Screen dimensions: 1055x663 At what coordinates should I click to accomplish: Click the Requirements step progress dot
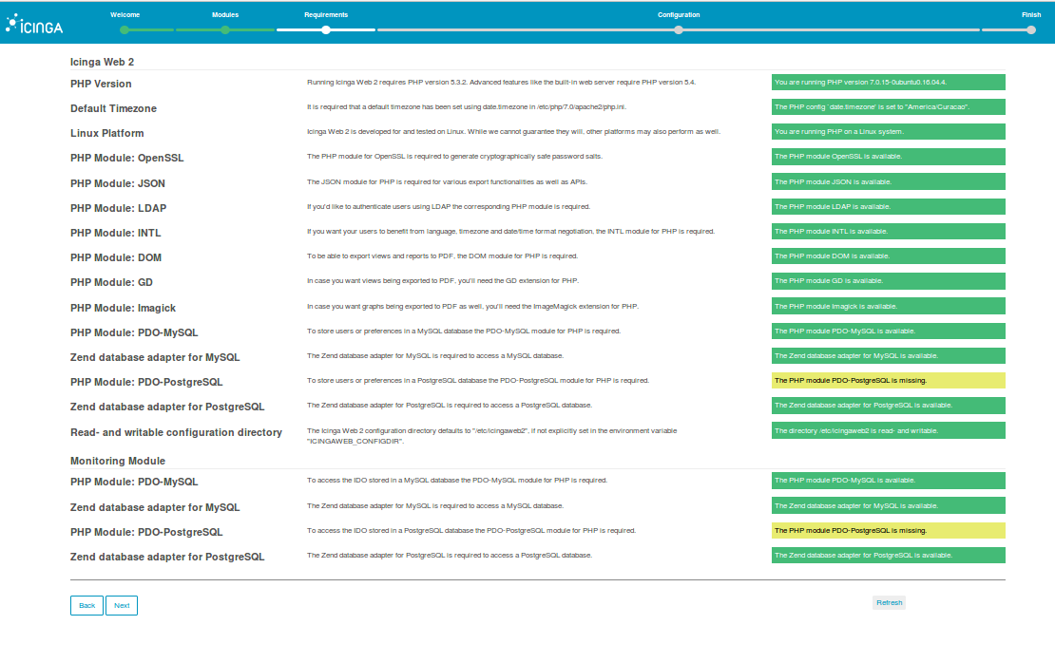pos(326,29)
